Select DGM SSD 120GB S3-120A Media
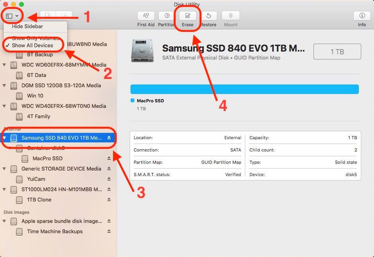 point(61,85)
